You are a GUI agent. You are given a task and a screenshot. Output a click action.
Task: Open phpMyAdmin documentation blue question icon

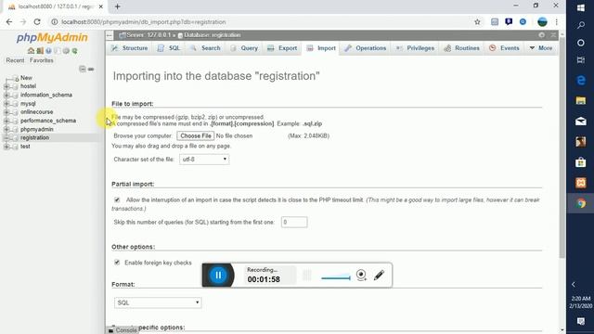pyautogui.click(x=48, y=51)
